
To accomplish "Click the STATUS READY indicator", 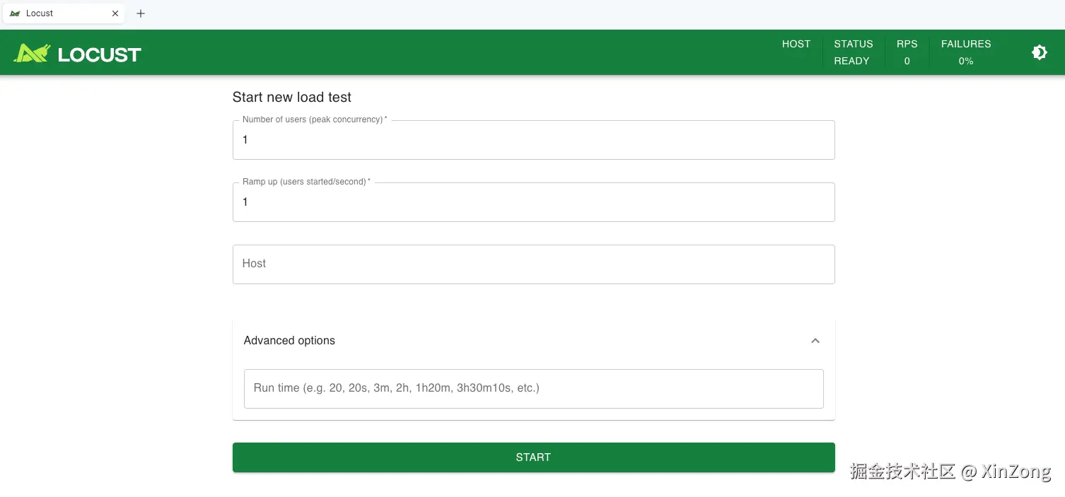I will point(853,52).
